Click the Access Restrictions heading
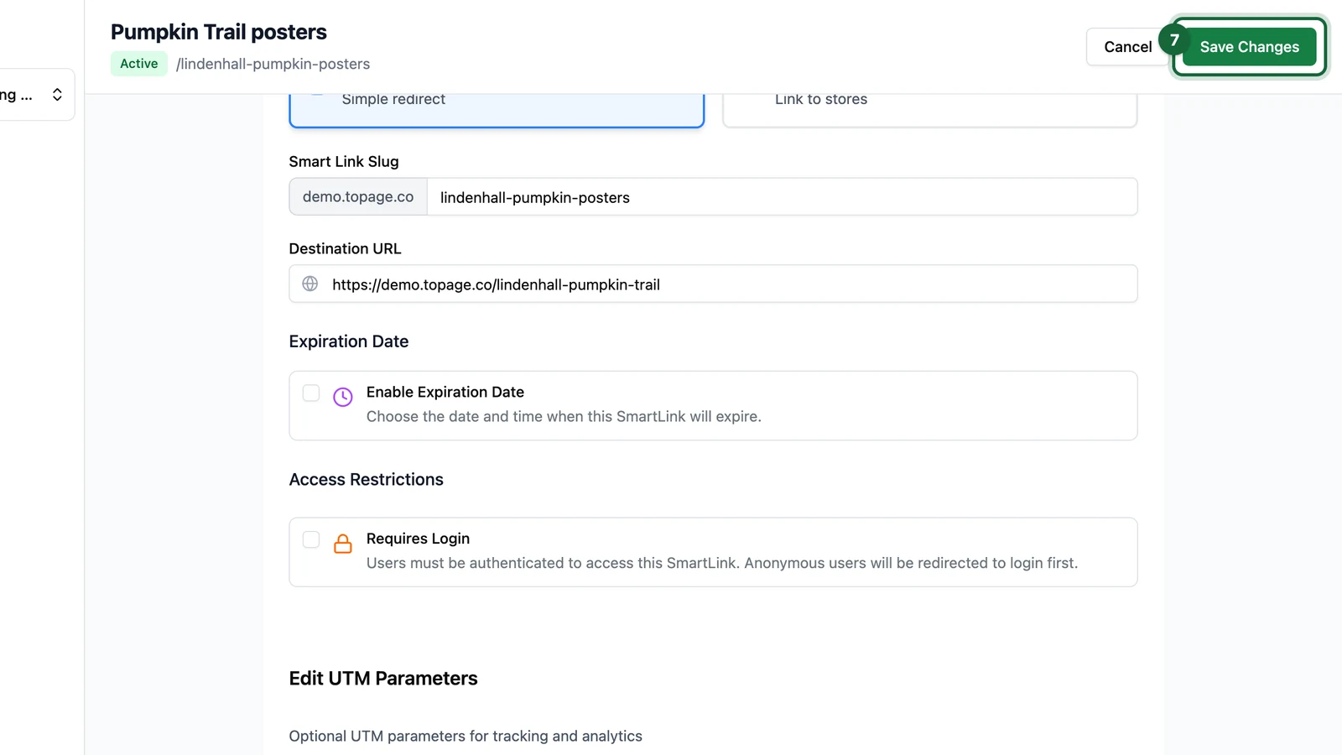 click(367, 479)
